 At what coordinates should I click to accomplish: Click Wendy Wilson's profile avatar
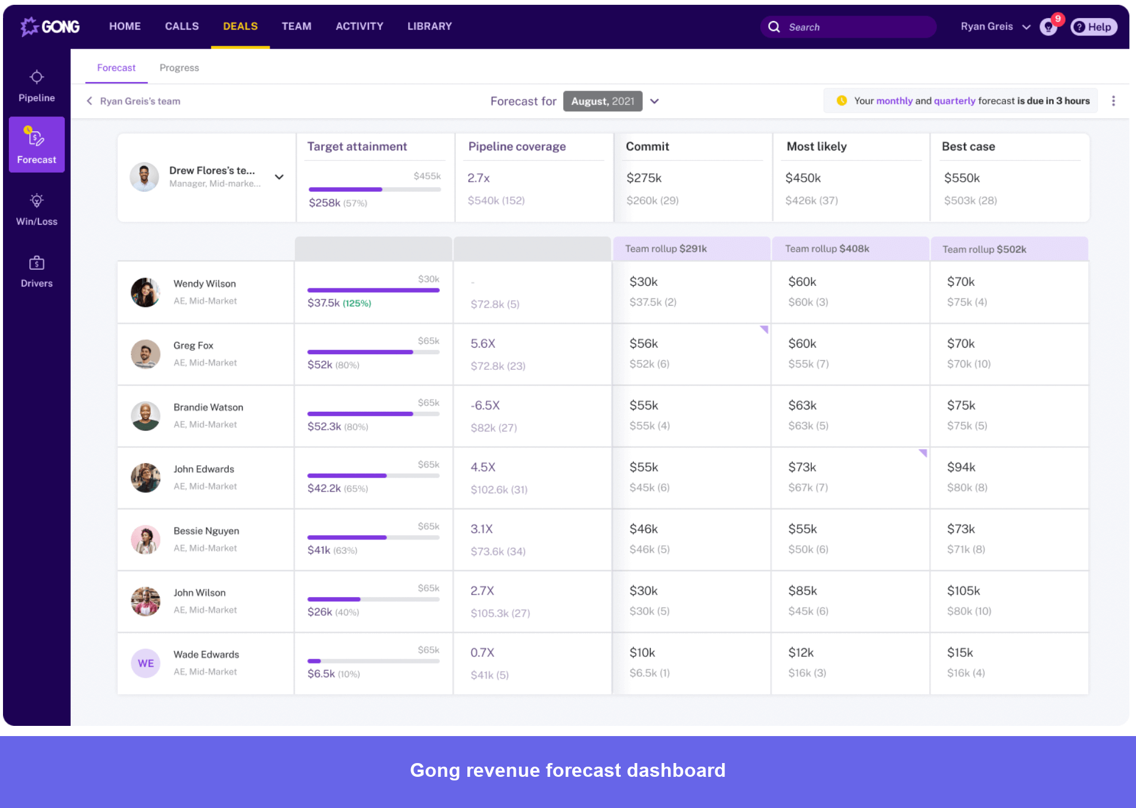coord(144,292)
